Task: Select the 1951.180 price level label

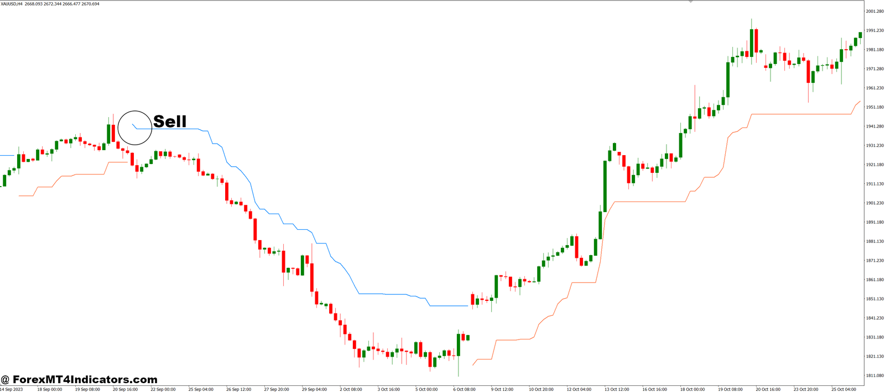Action: 874,107
